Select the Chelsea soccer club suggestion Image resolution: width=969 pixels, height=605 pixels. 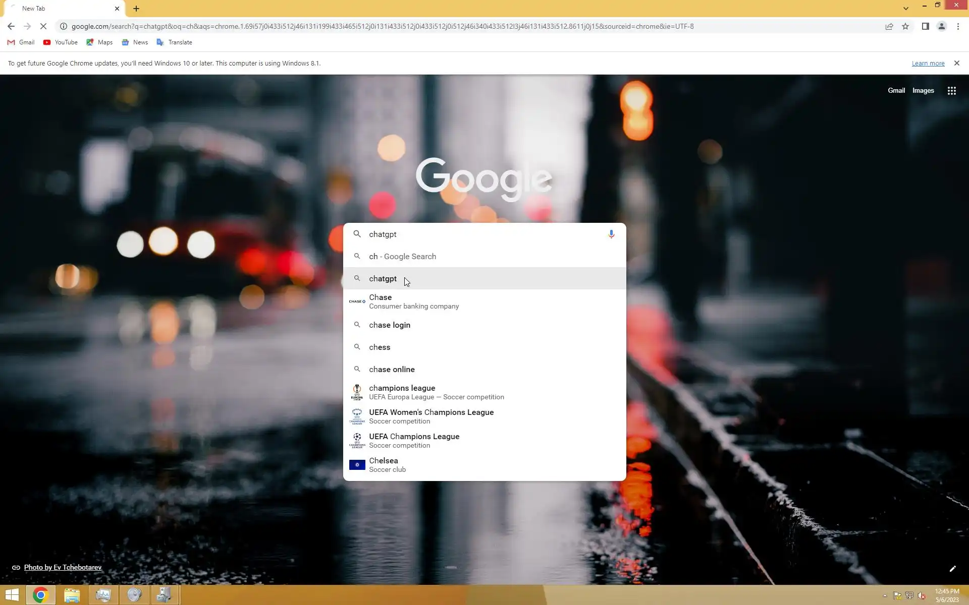coord(384,464)
